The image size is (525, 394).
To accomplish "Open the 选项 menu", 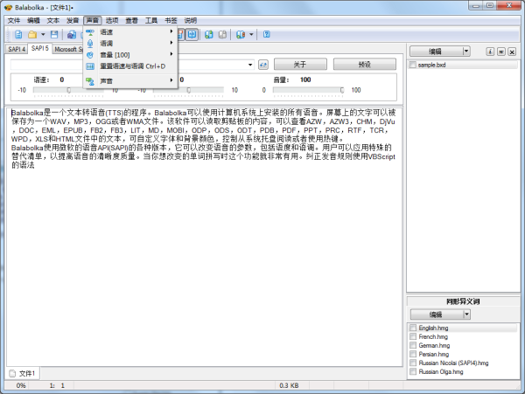I will tap(111, 19).
